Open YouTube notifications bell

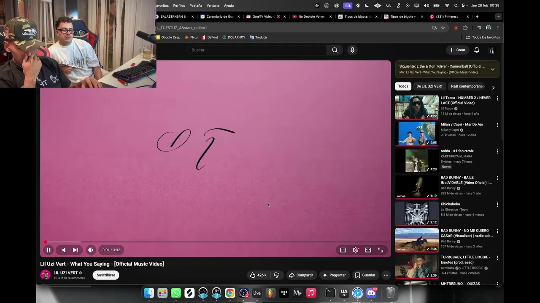pyautogui.click(x=476, y=50)
